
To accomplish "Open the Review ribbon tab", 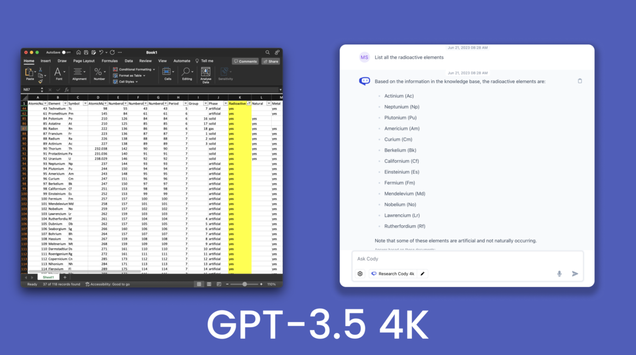I will [145, 61].
